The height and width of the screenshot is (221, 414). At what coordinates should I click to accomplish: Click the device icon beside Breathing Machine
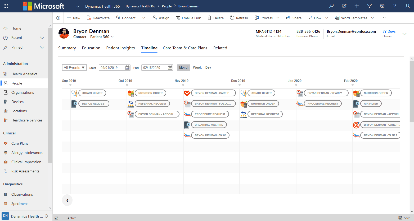187,125
